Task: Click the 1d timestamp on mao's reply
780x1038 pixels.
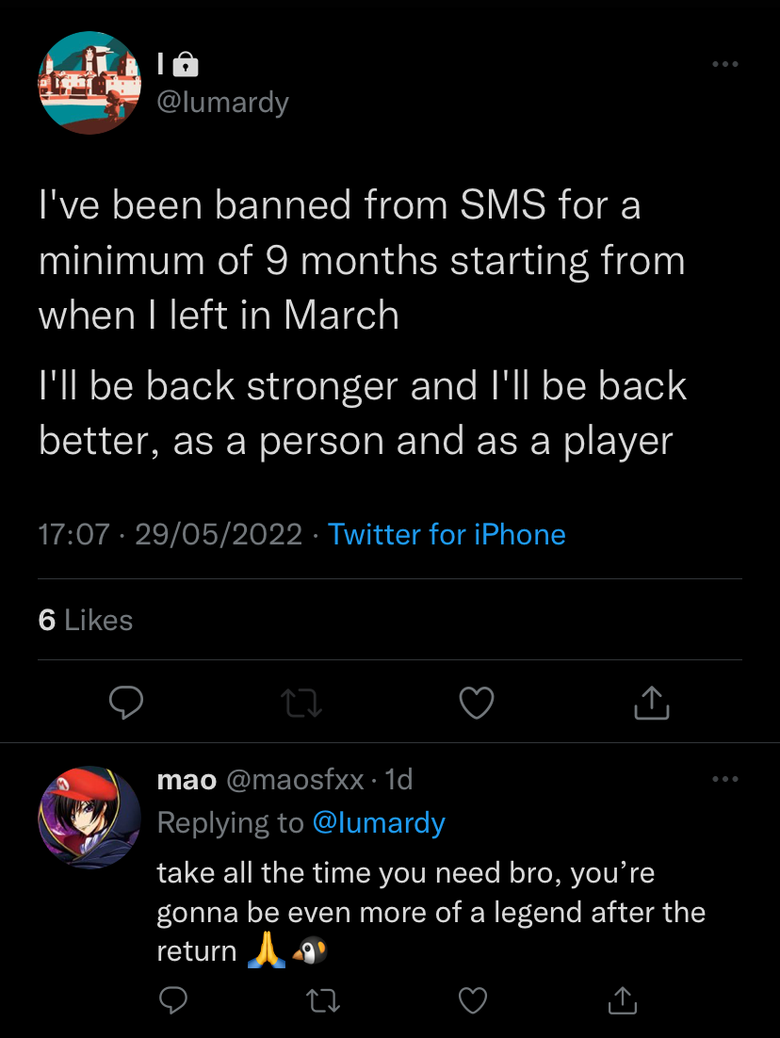Action: [399, 780]
